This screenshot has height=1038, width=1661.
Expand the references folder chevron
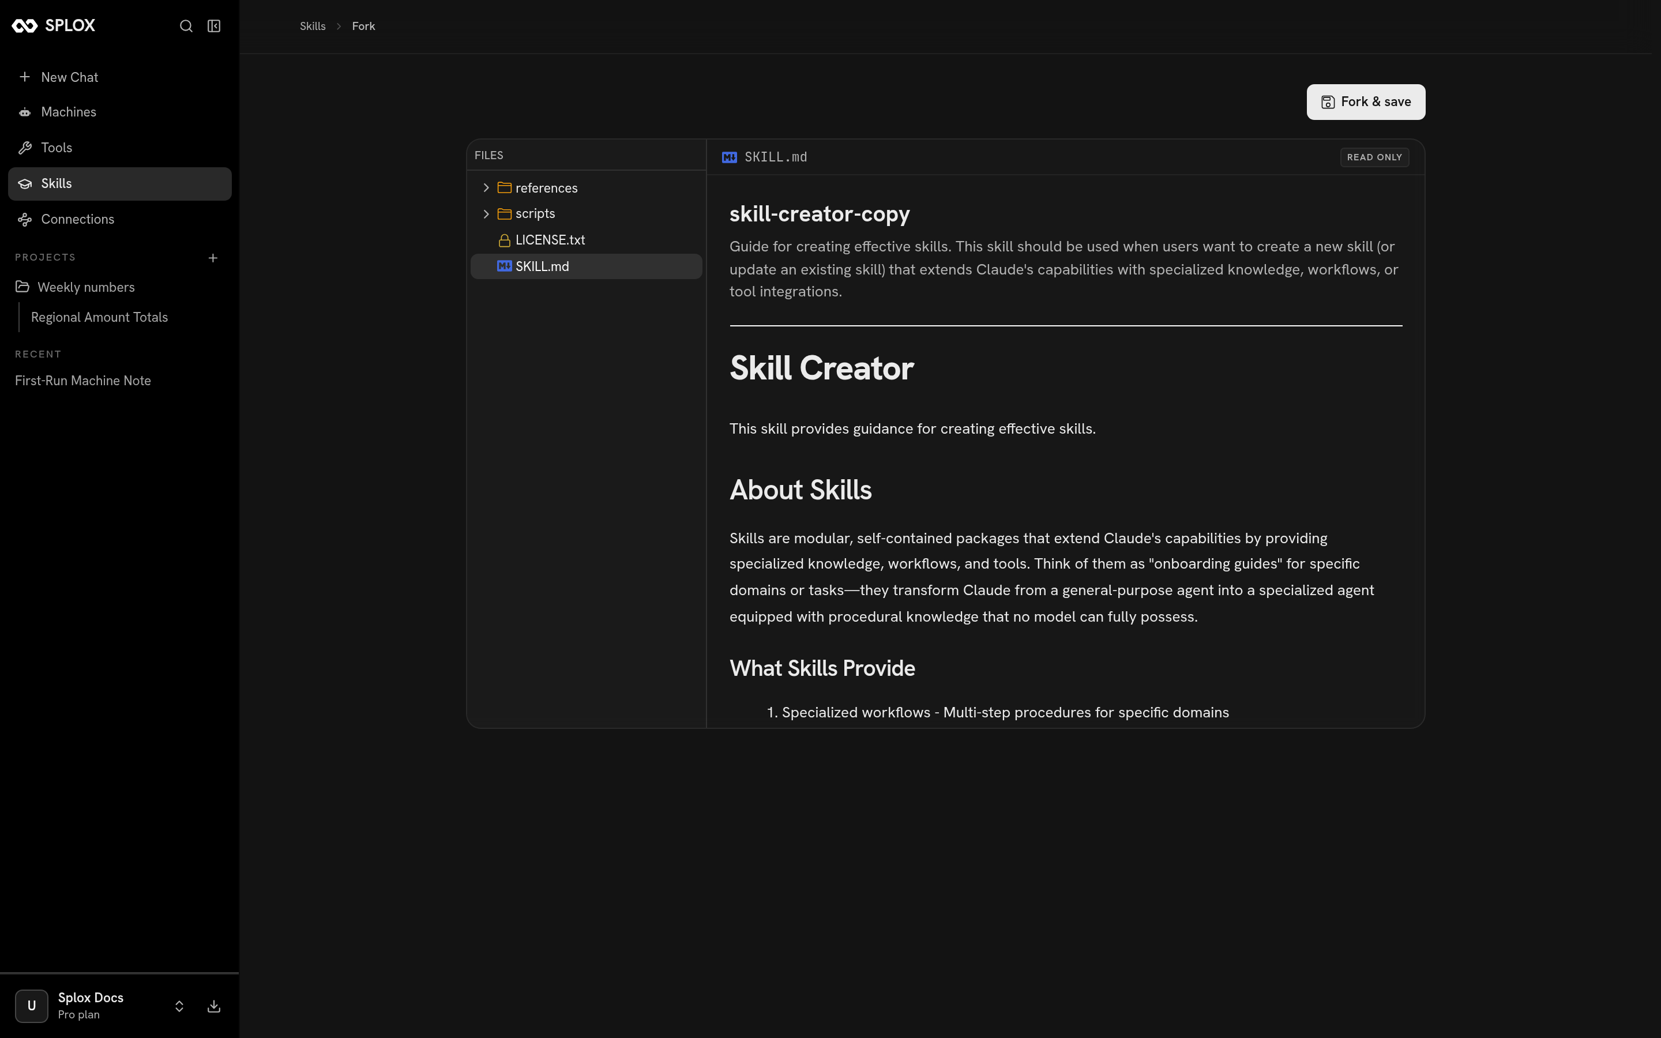click(486, 187)
